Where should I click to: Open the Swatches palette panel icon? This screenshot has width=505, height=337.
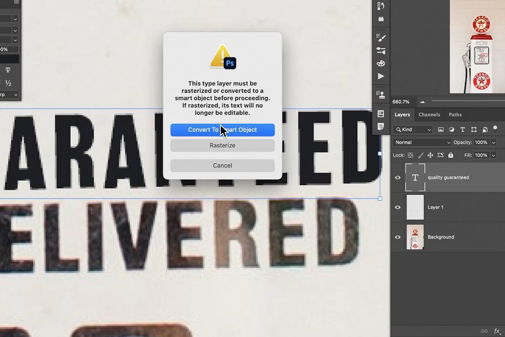tap(381, 64)
